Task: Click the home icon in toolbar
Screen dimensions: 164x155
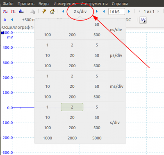Action: (x=52, y=11)
